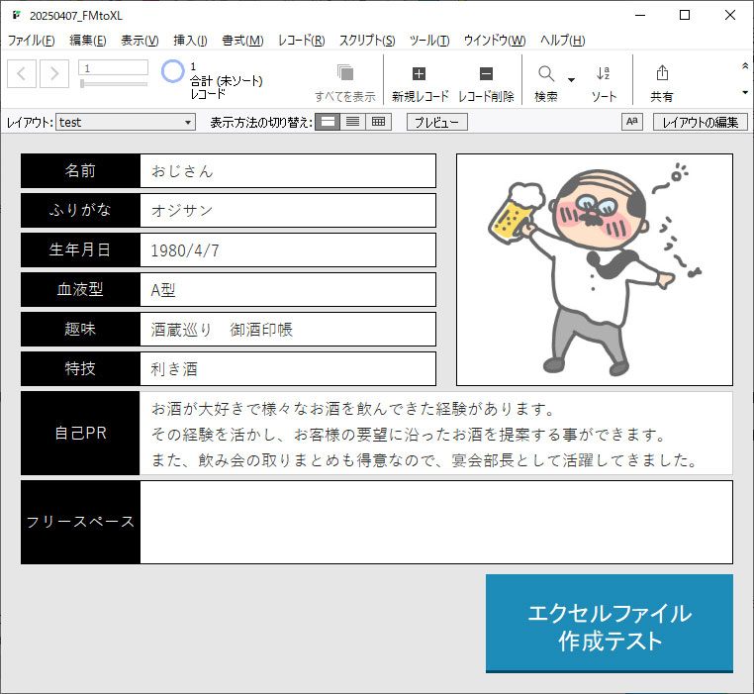Open the 書式(M) menu
This screenshot has height=694, width=754.
coord(242,41)
